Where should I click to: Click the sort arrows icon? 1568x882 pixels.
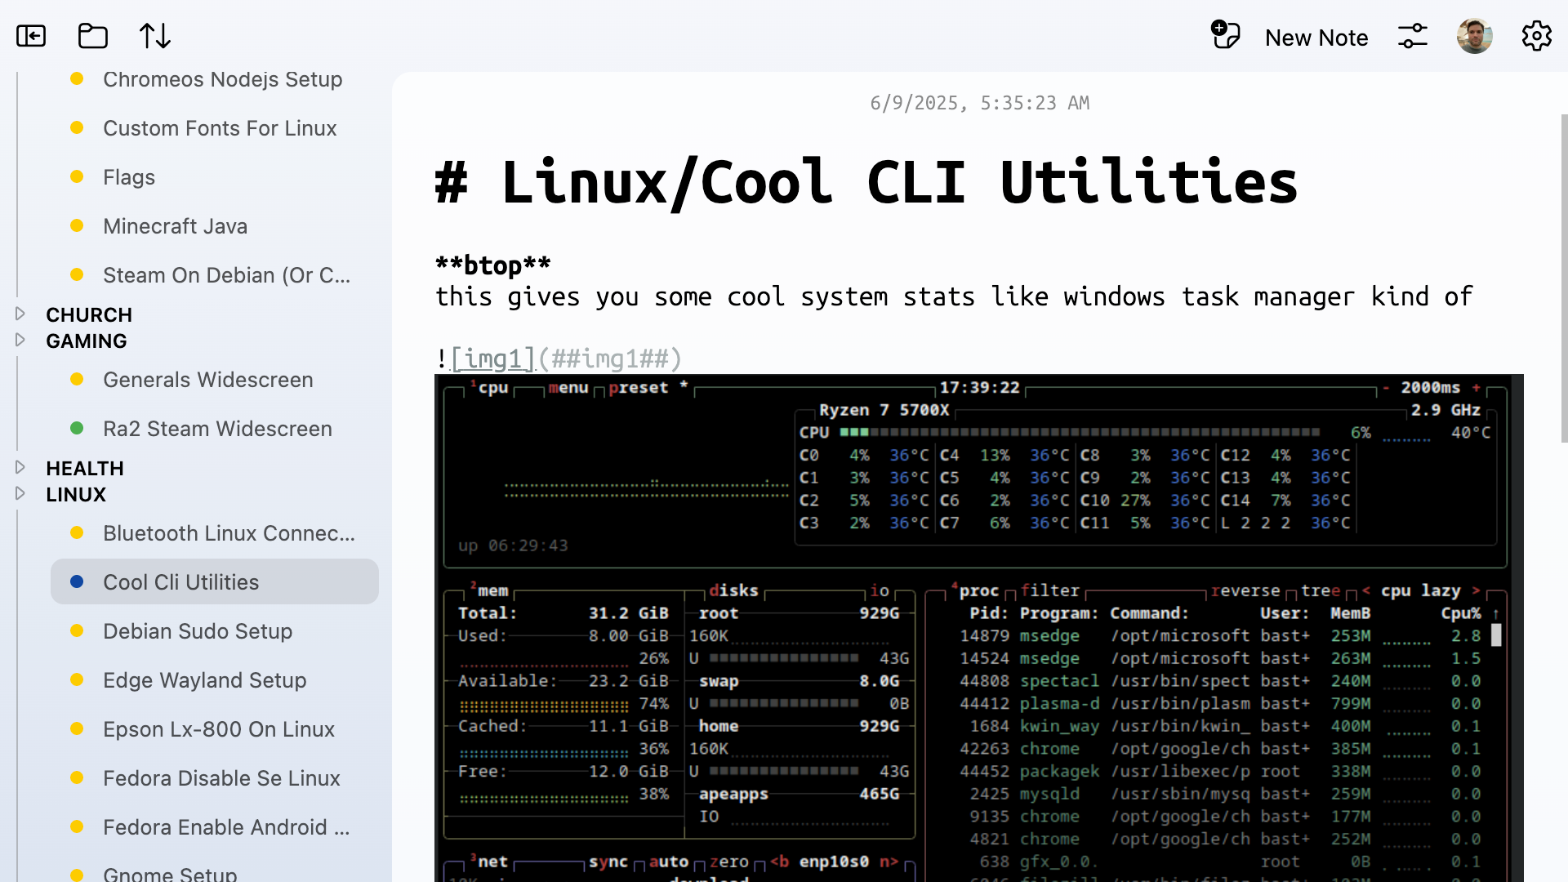[x=155, y=36]
